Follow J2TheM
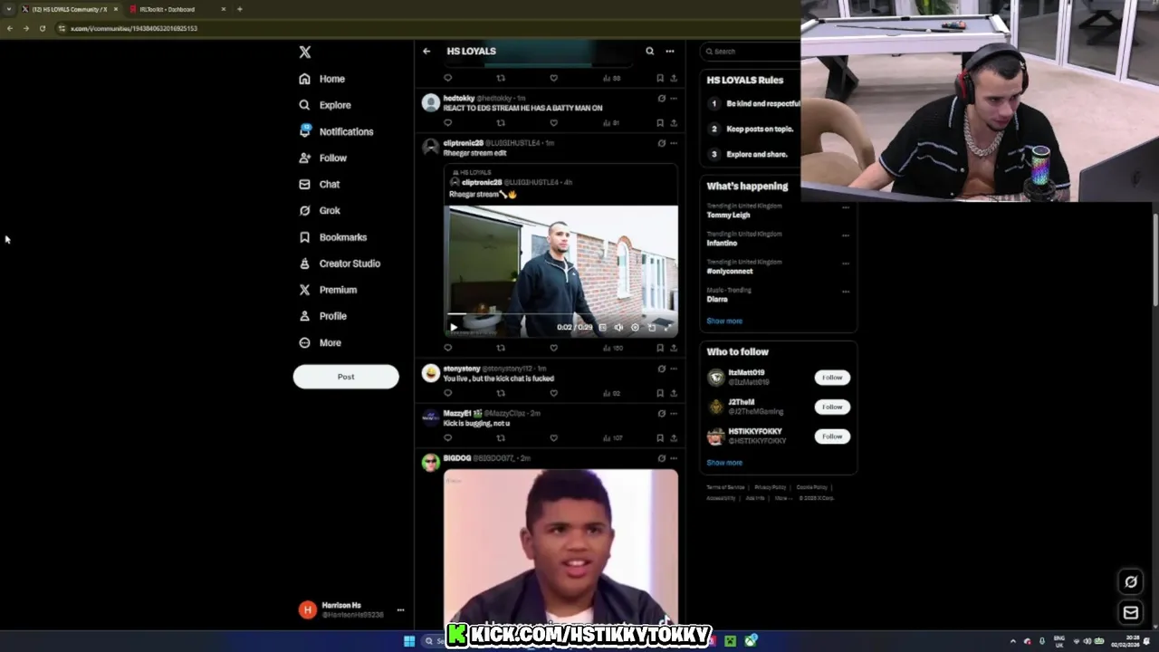Screen dimensions: 1159x652 (832, 407)
